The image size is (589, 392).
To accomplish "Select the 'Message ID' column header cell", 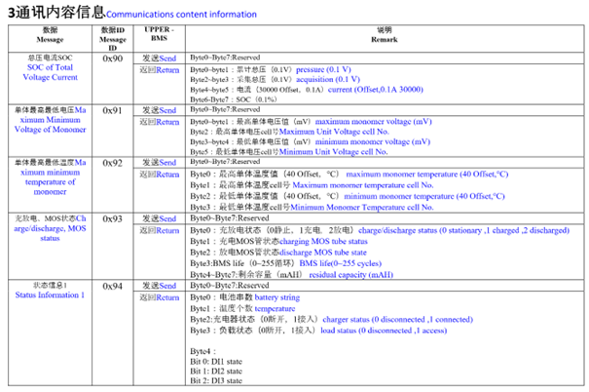I will coord(112,40).
